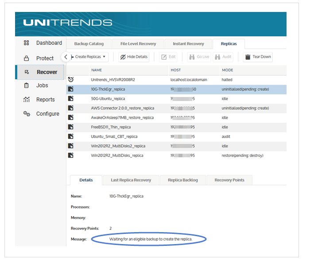The width and height of the screenshot is (310, 268).
Task: Switch to the File Level Recovery tab
Action: click(138, 44)
